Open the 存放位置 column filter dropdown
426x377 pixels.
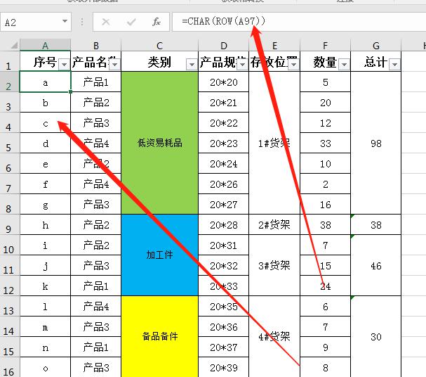[x=293, y=65]
